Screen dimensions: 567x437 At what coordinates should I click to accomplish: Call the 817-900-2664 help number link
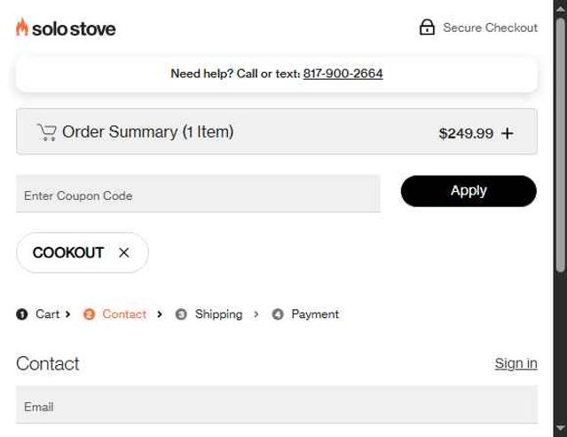(343, 74)
